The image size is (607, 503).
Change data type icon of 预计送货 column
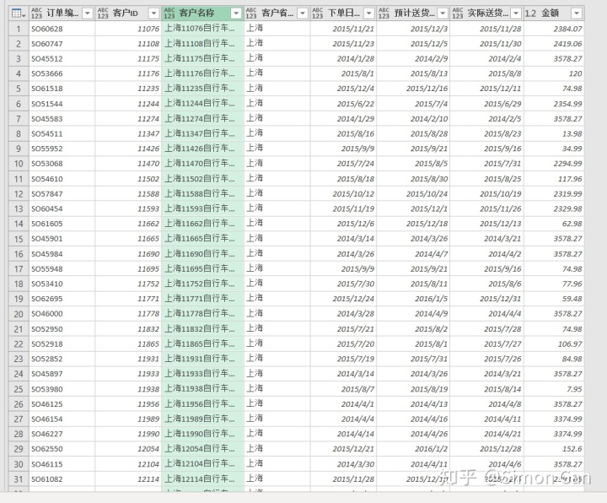(384, 14)
